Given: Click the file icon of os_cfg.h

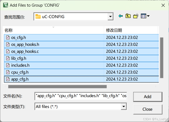Looking at the screenshot, I should [x=8, y=38].
